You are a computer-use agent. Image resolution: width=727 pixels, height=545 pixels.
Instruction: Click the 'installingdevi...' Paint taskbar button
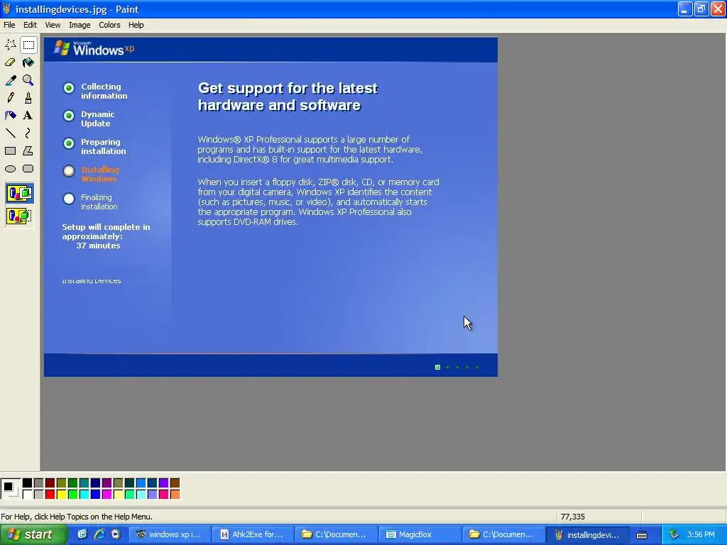[588, 534]
